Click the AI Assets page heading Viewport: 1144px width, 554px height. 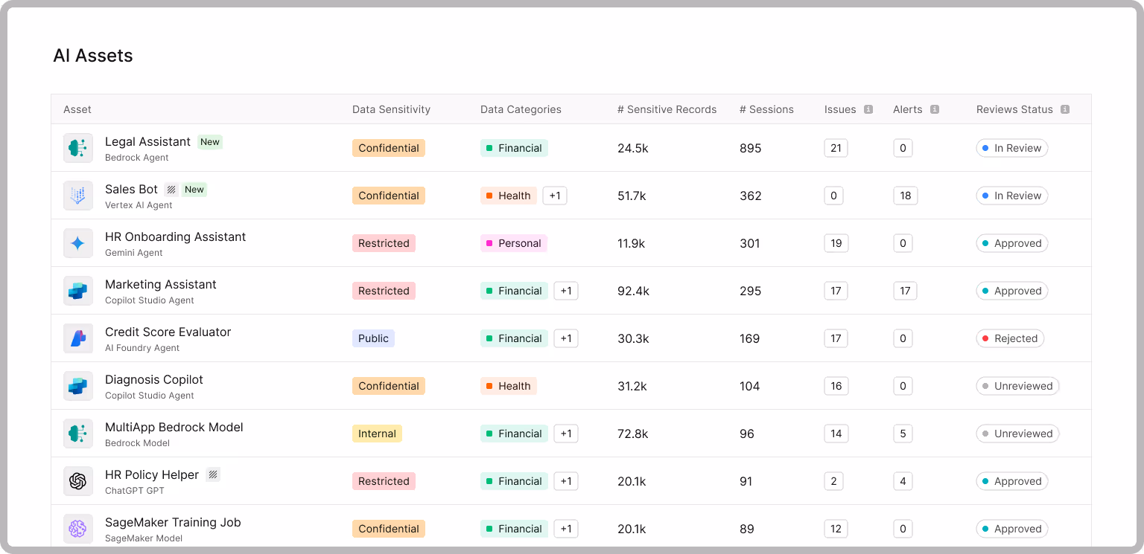coord(93,56)
